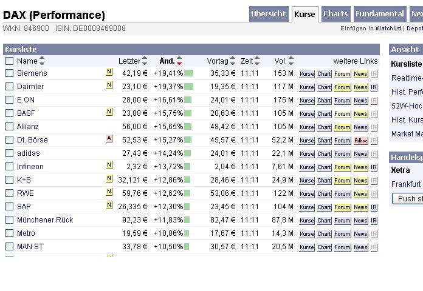Open the News icon for BASF
The width and height of the screenshot is (423, 291).
[361, 113]
